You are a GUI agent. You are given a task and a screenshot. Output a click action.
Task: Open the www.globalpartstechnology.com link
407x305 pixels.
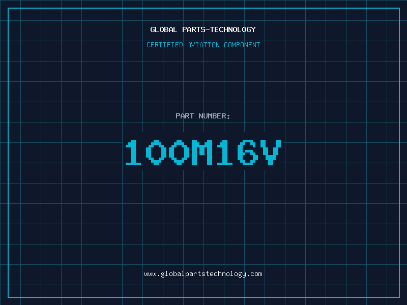point(203,274)
